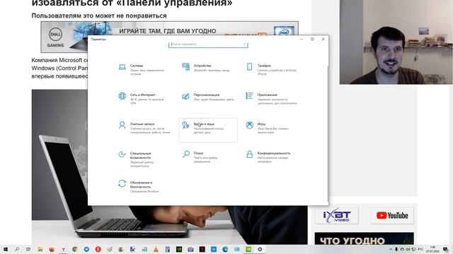Open VLC media player on taskbar

156,249
